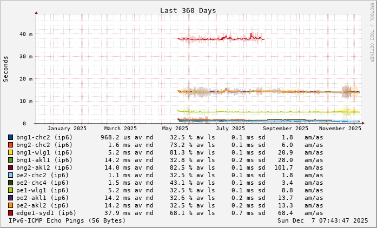The width and height of the screenshot is (377, 228).
Task: Click the "IPv6-ICMP Echo Pings (56 Bytes)" footer text
Action: pos(67,220)
